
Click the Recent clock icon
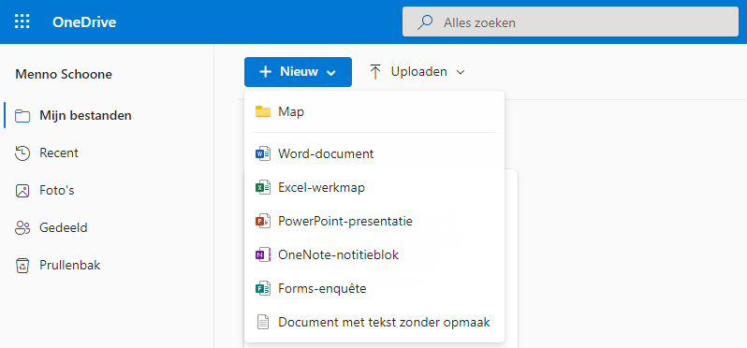click(x=22, y=153)
